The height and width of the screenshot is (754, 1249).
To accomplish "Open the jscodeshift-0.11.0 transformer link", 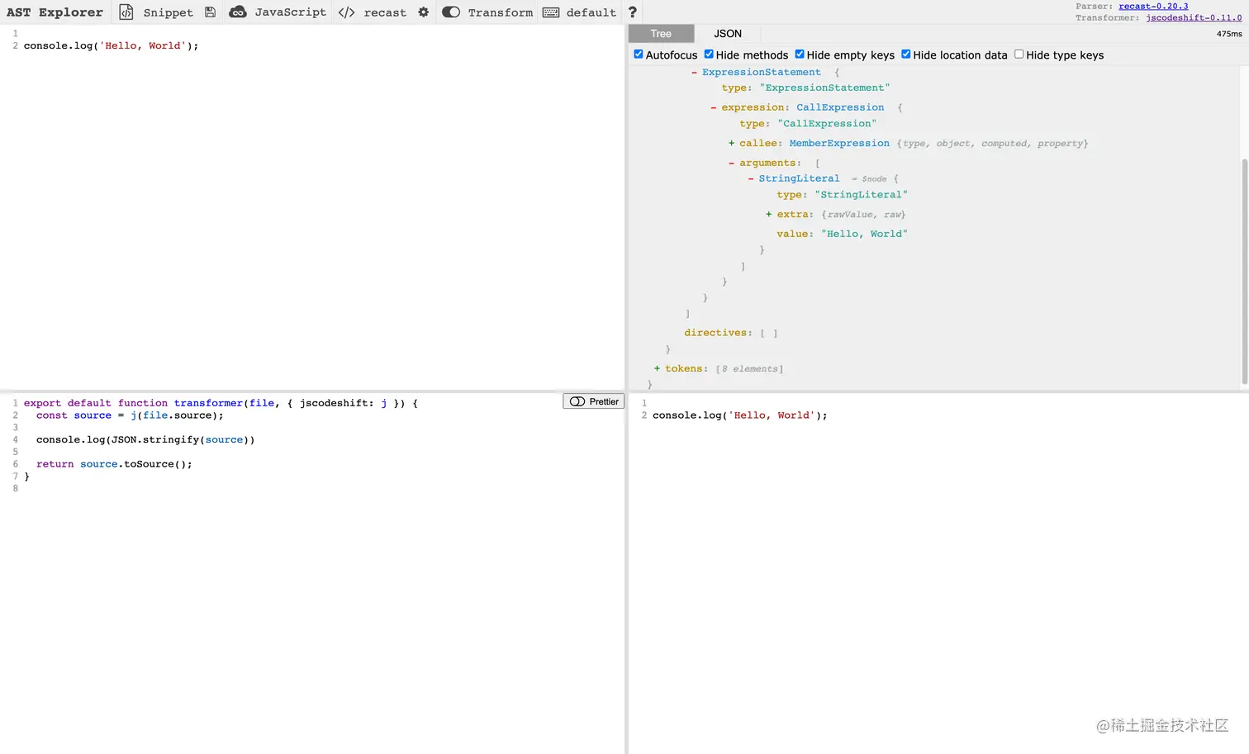I will point(1194,17).
